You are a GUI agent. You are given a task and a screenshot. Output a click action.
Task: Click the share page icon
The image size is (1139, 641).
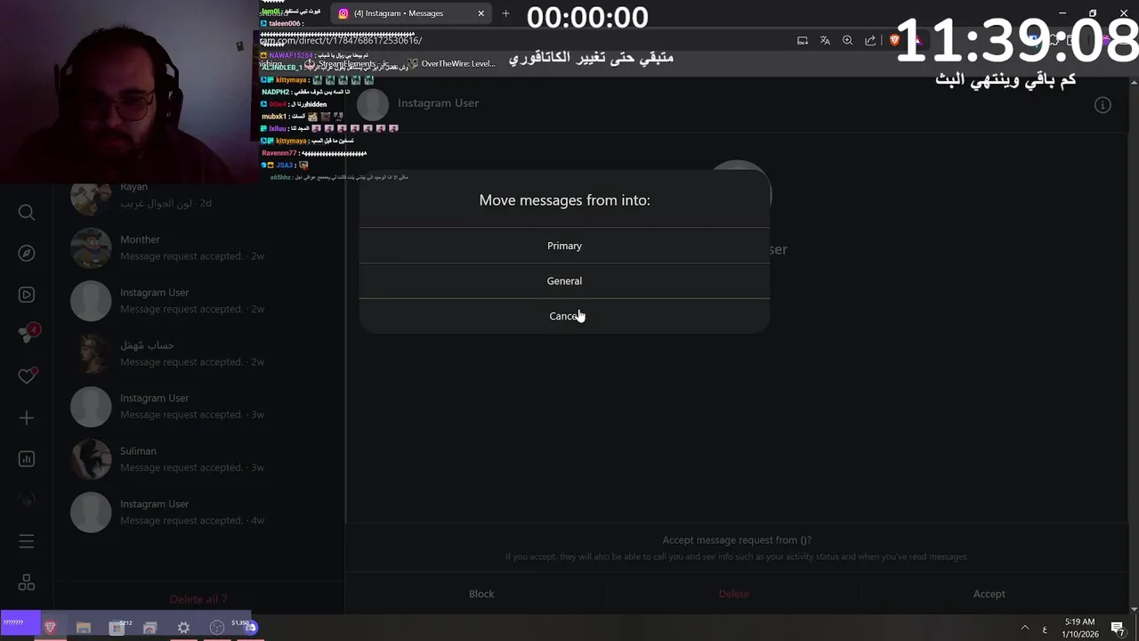click(x=870, y=40)
